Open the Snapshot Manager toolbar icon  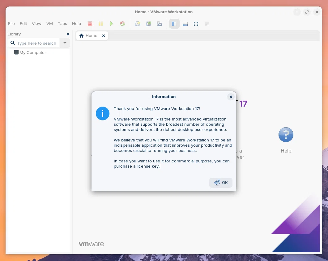[160, 24]
